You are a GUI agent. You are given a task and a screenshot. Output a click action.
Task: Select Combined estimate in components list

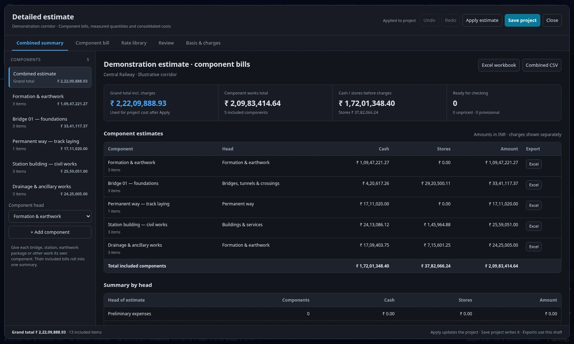point(50,77)
